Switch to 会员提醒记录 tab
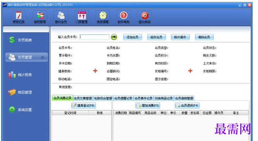258x141 pixels. click(x=123, y=98)
